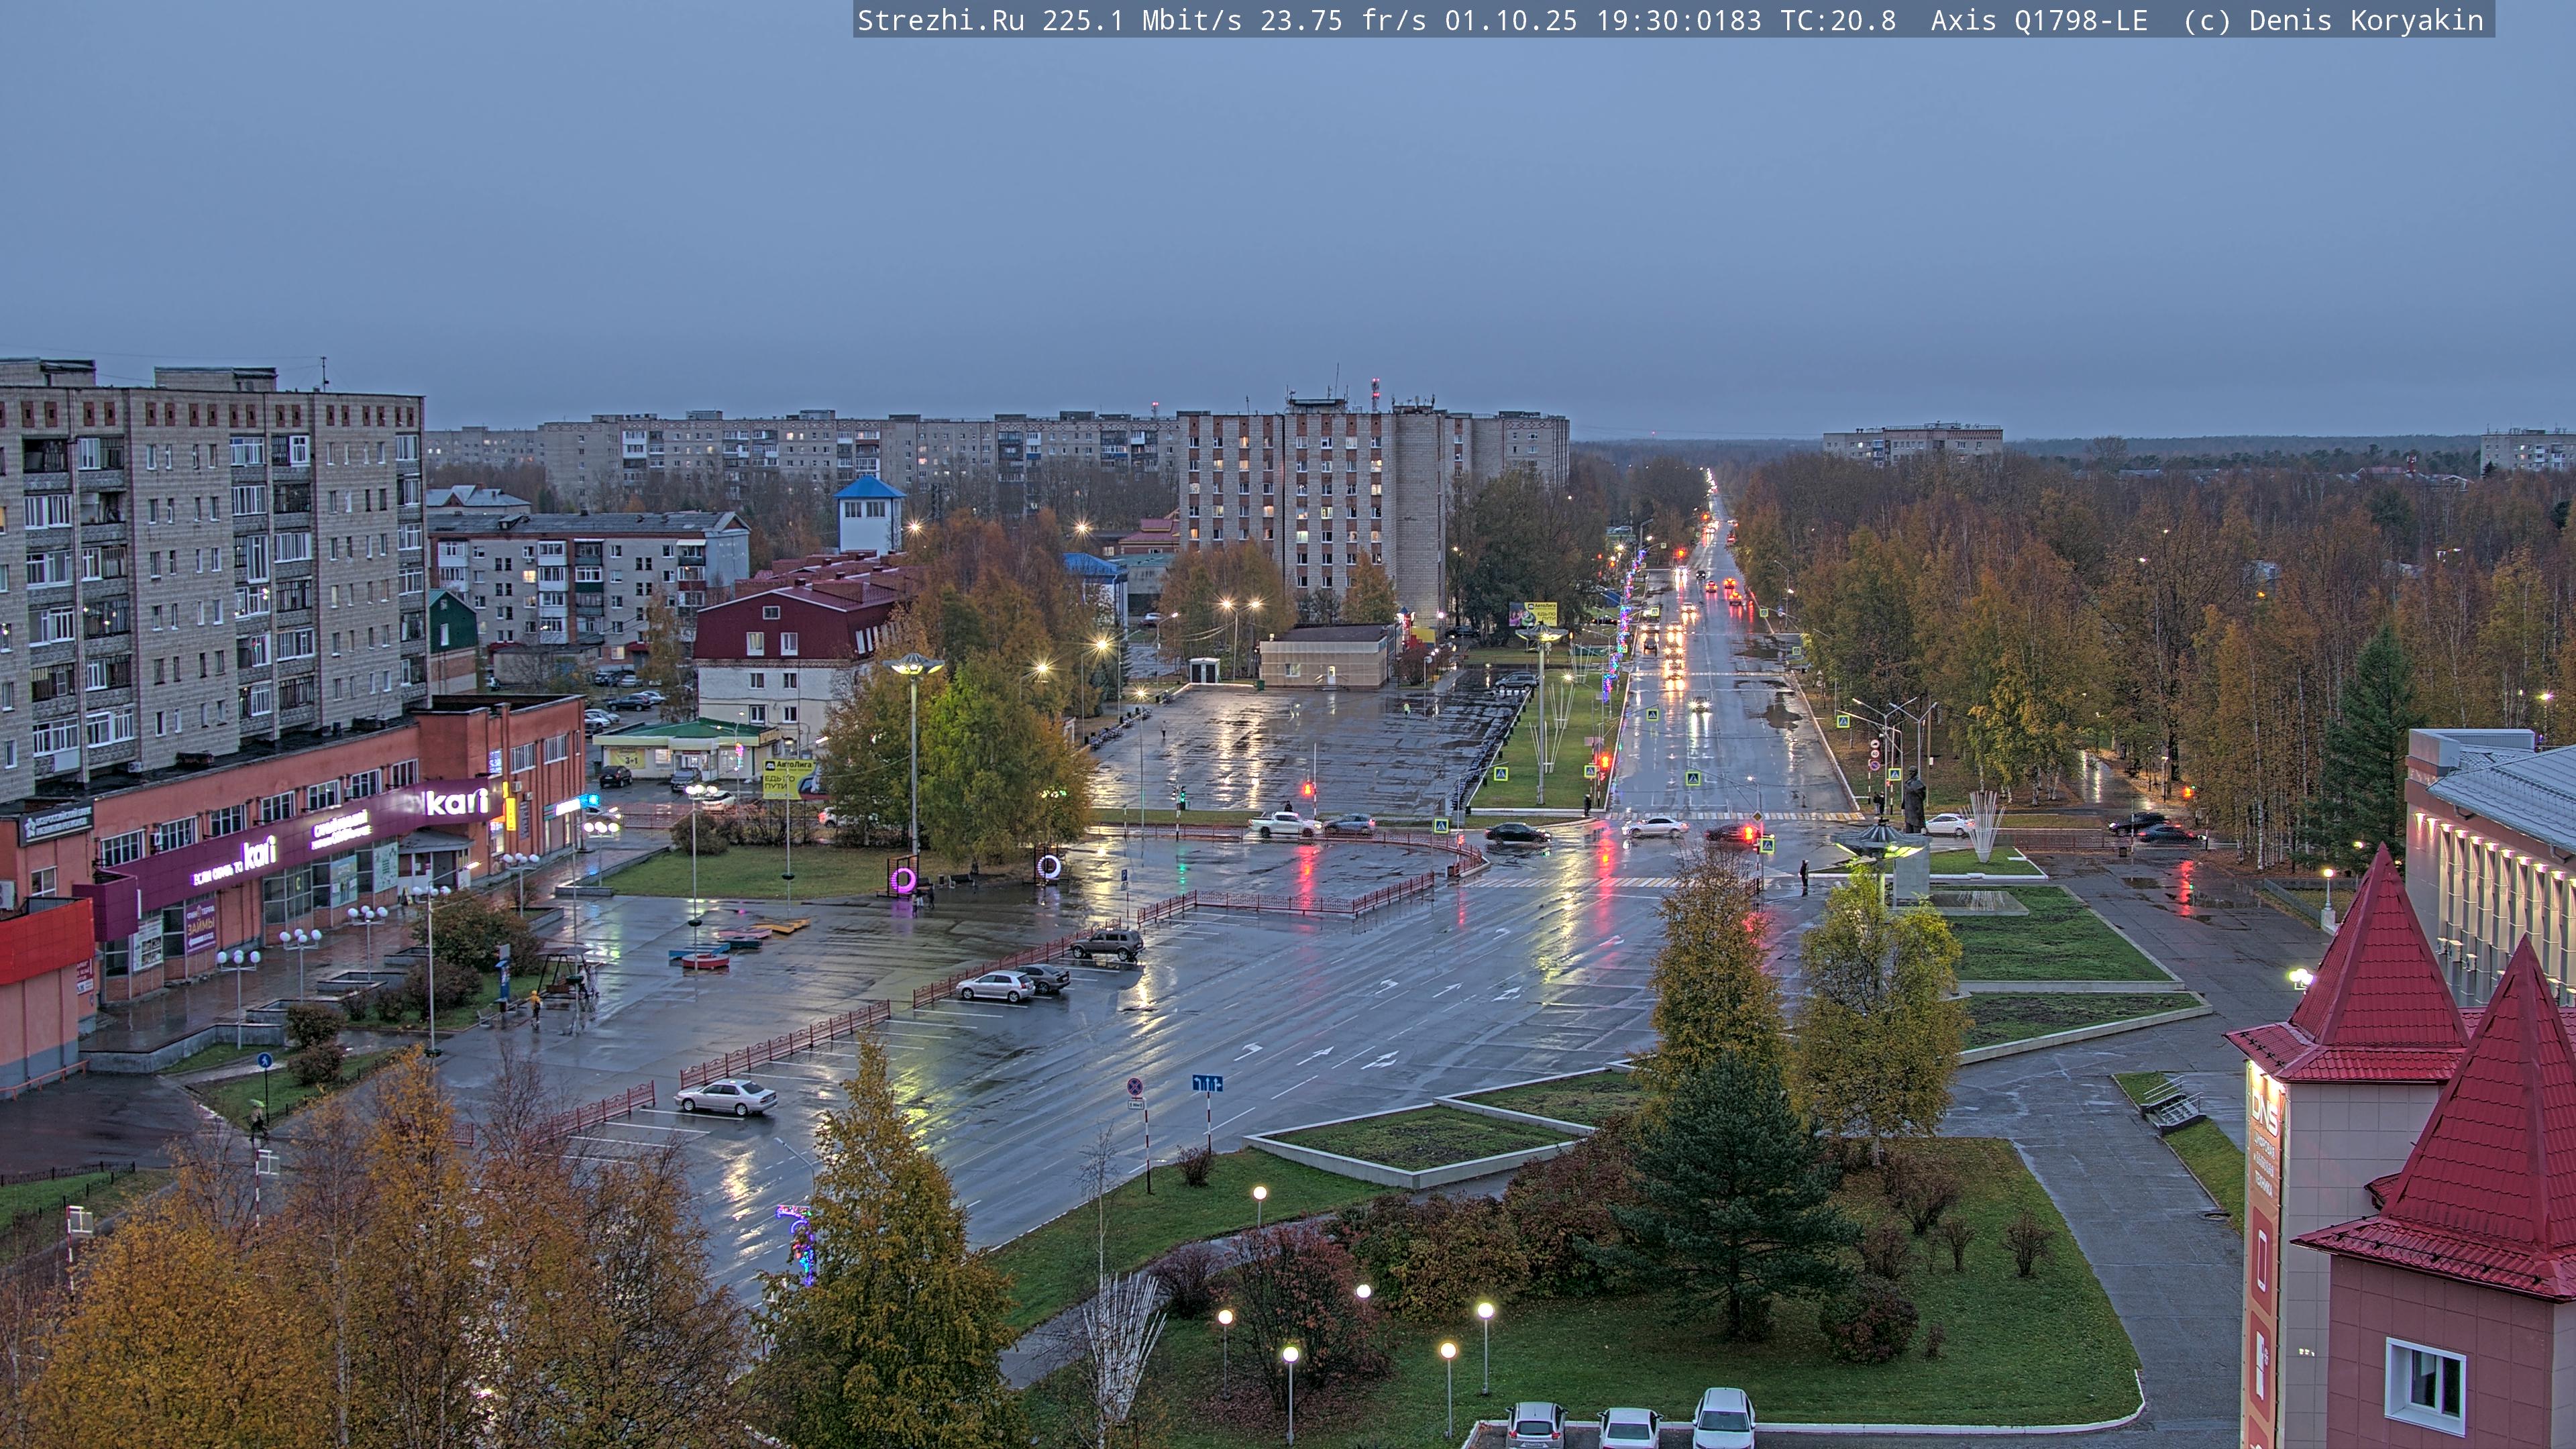Click the white sedan in lower parking lot
Screen dimensions: 2576x1449
point(726,1097)
